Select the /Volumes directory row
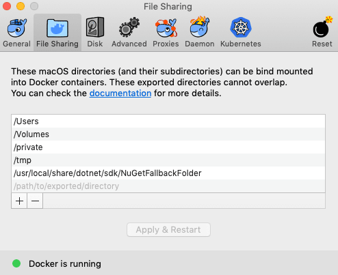Viewport: 338px width, 275px height. tap(168, 134)
